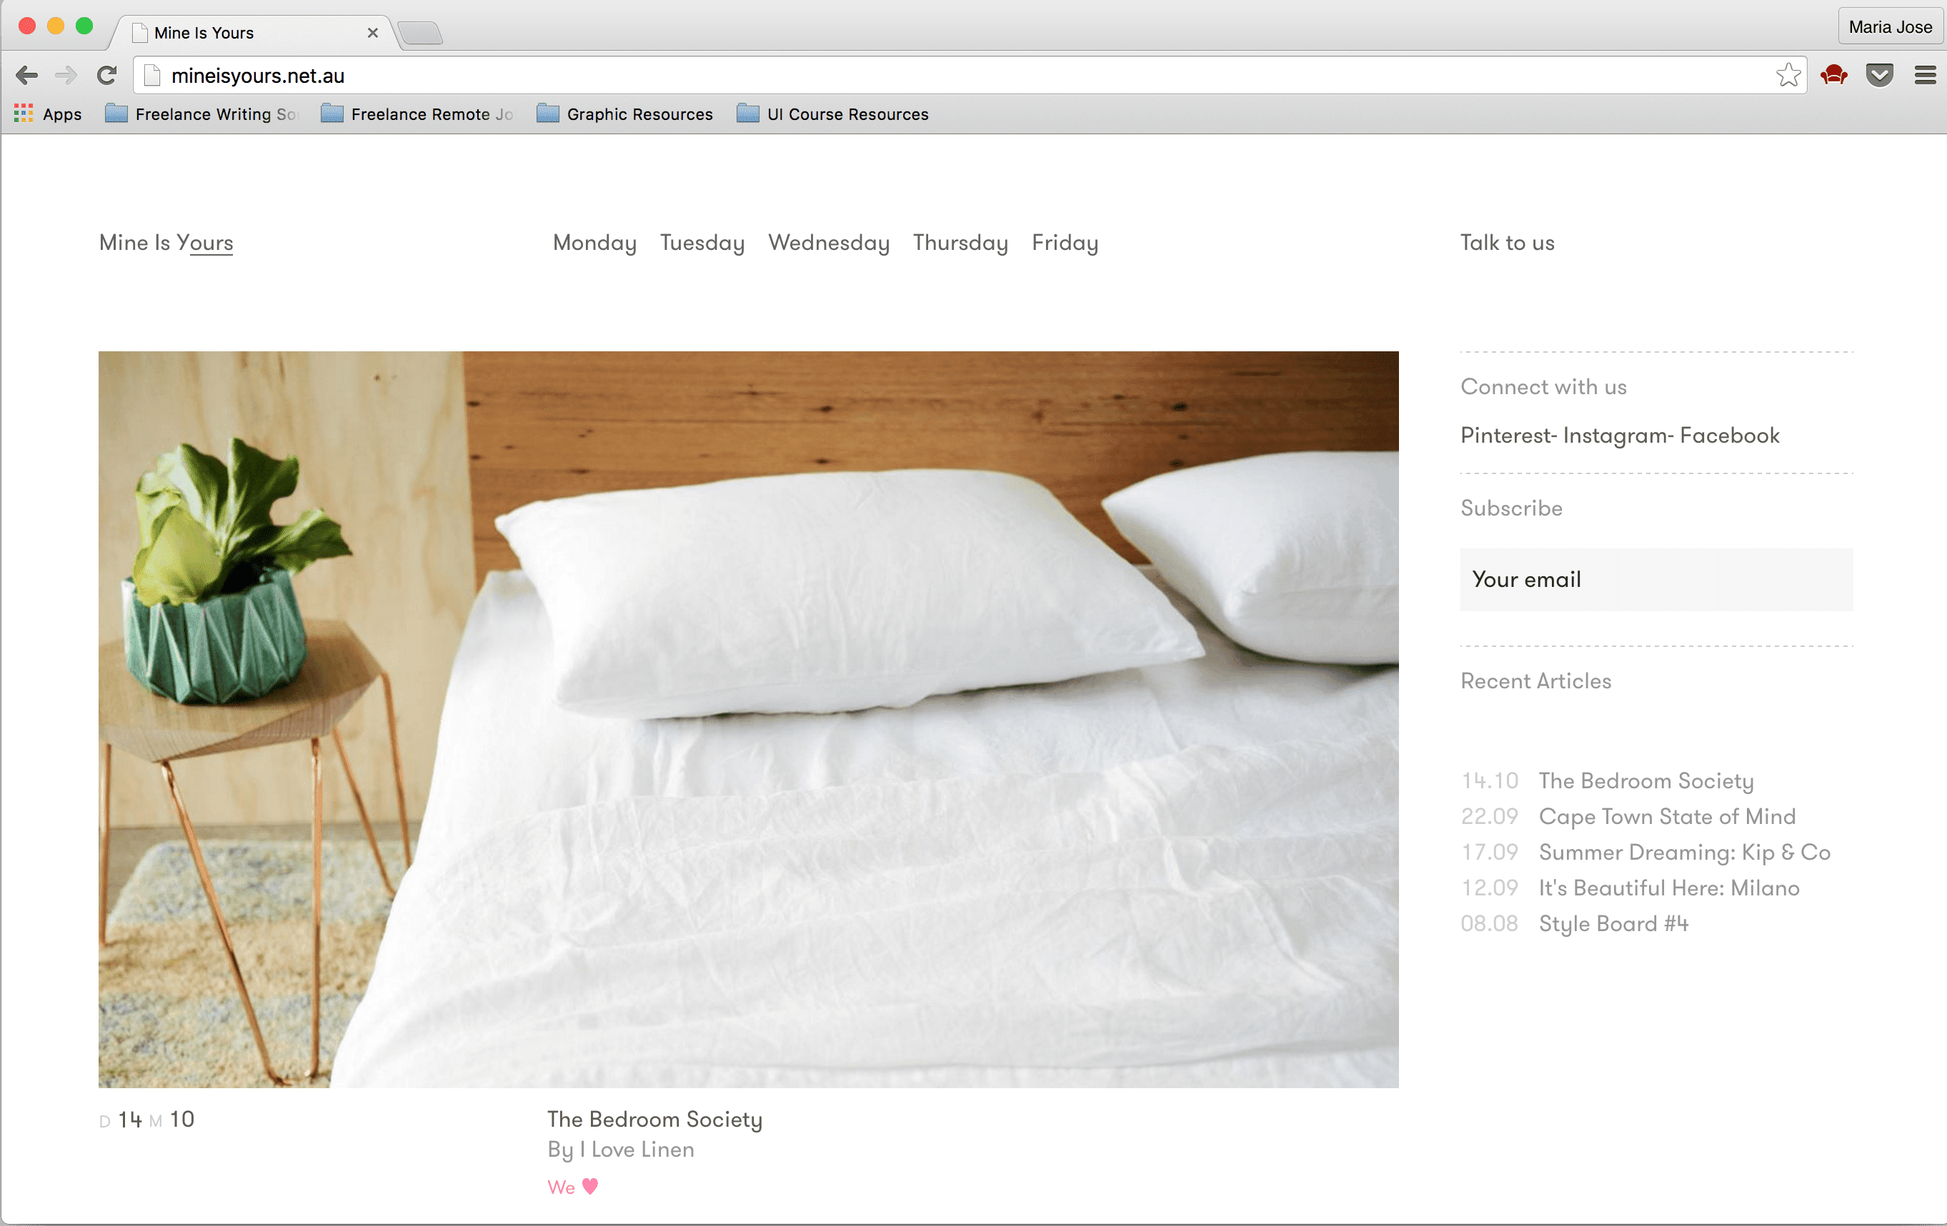Open the Chrome hamburger menu

1925,75
